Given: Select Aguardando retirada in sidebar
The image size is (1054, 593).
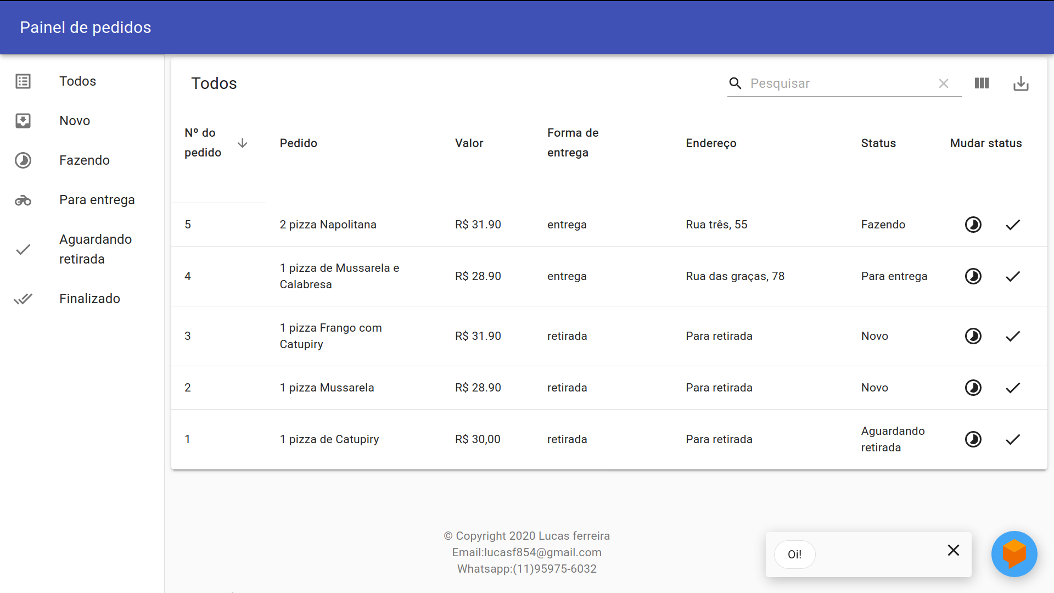Looking at the screenshot, I should click(x=96, y=249).
